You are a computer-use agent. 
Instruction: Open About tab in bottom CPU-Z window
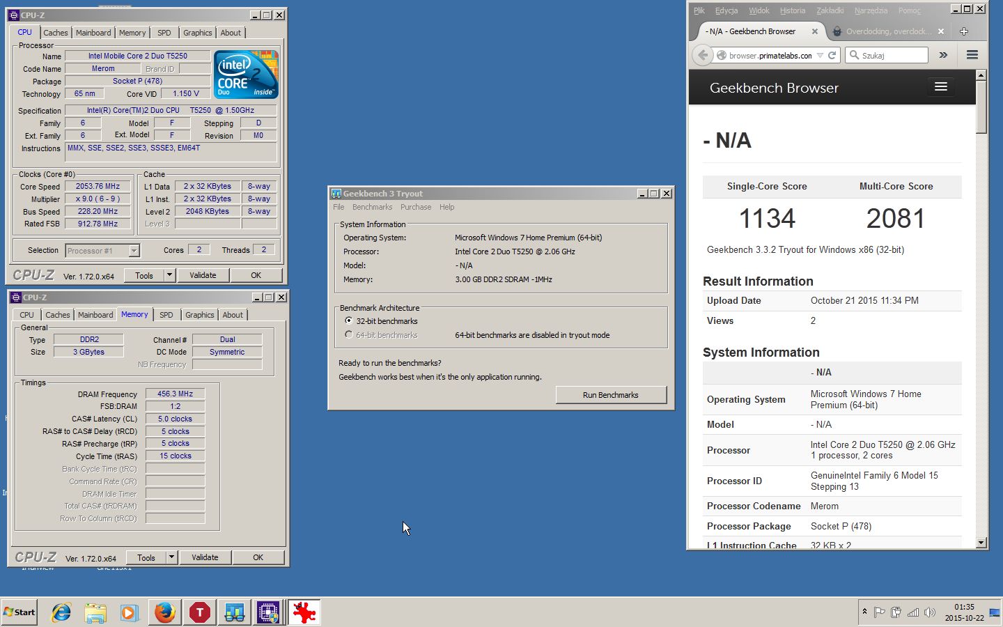233,315
